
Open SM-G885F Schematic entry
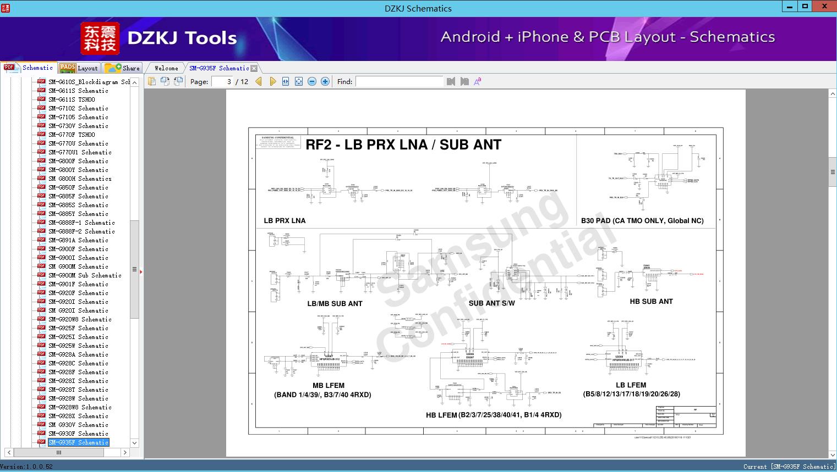[78, 196]
